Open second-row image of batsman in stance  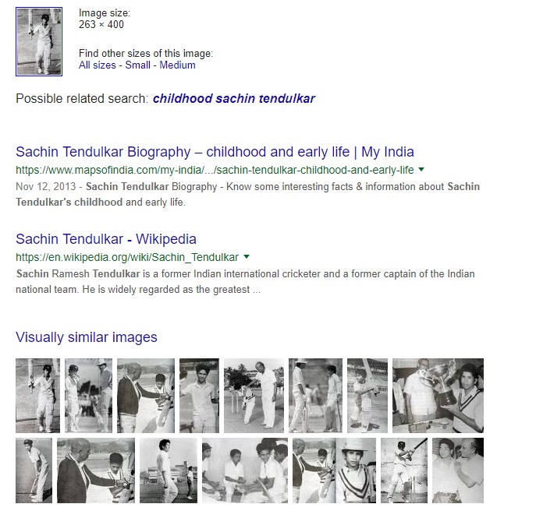click(x=34, y=470)
